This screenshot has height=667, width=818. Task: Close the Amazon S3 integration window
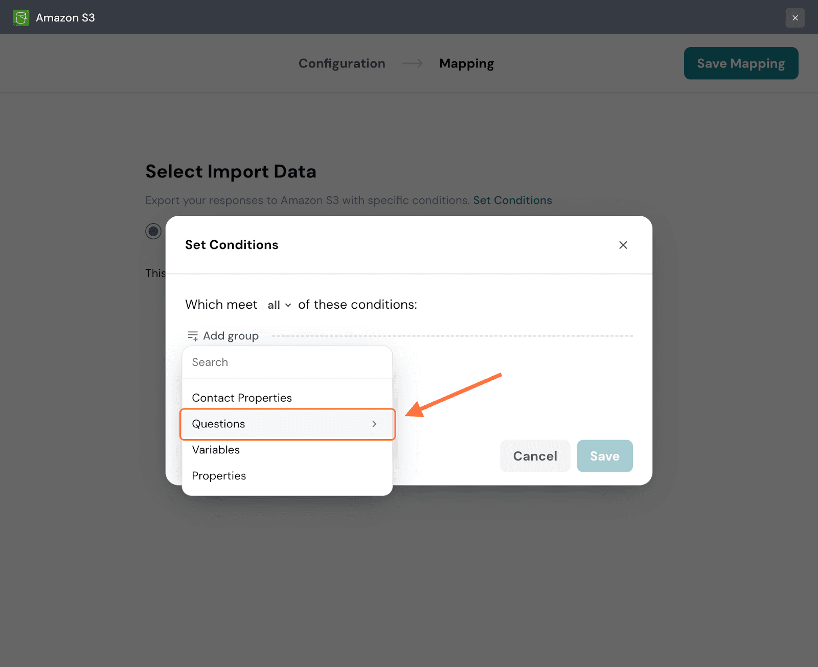coord(795,18)
